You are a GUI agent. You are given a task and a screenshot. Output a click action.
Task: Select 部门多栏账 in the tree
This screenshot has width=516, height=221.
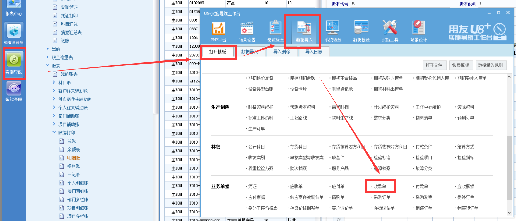tap(78, 200)
